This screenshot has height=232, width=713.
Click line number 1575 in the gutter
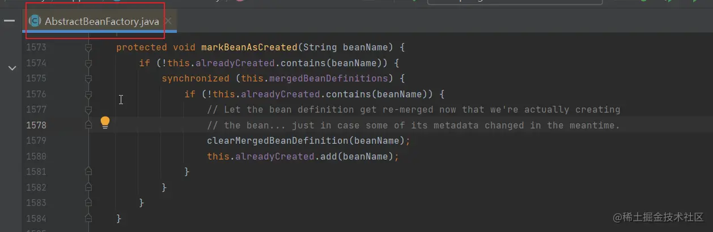click(36, 79)
